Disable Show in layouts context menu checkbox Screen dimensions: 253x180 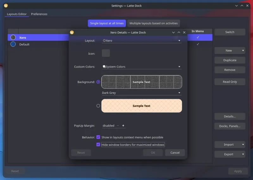pyautogui.click(x=98, y=137)
